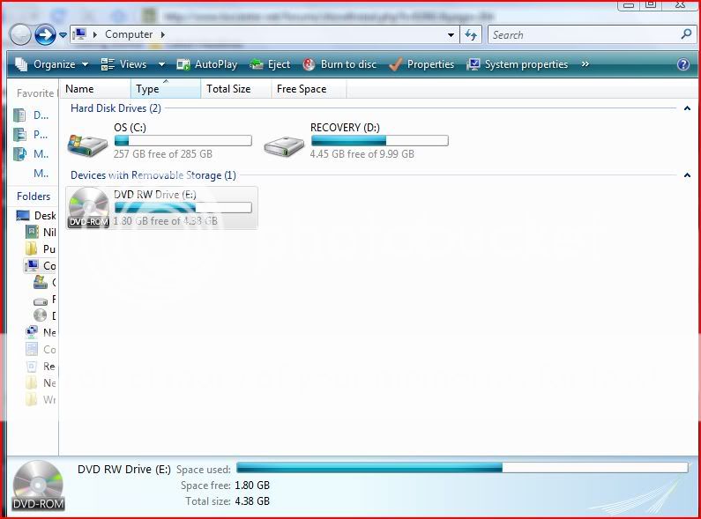Collapse Devices with Removable Storage group
Screen dimensions: 701x519
[687, 175]
